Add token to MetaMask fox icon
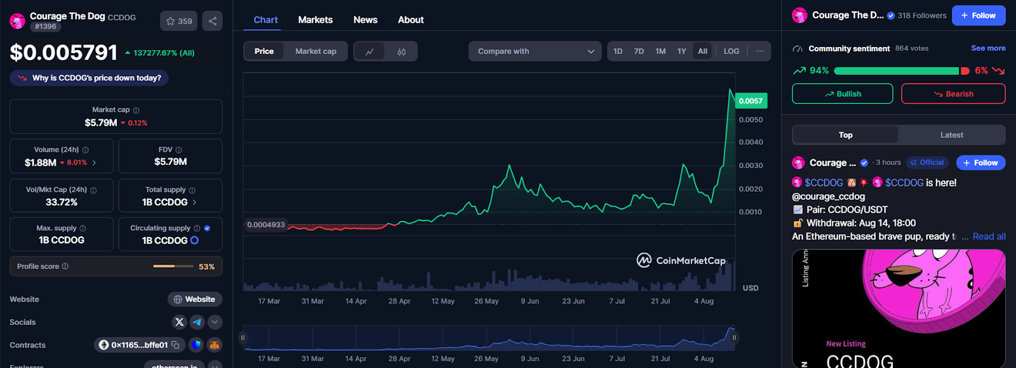The height and width of the screenshot is (368, 1016). [x=215, y=345]
